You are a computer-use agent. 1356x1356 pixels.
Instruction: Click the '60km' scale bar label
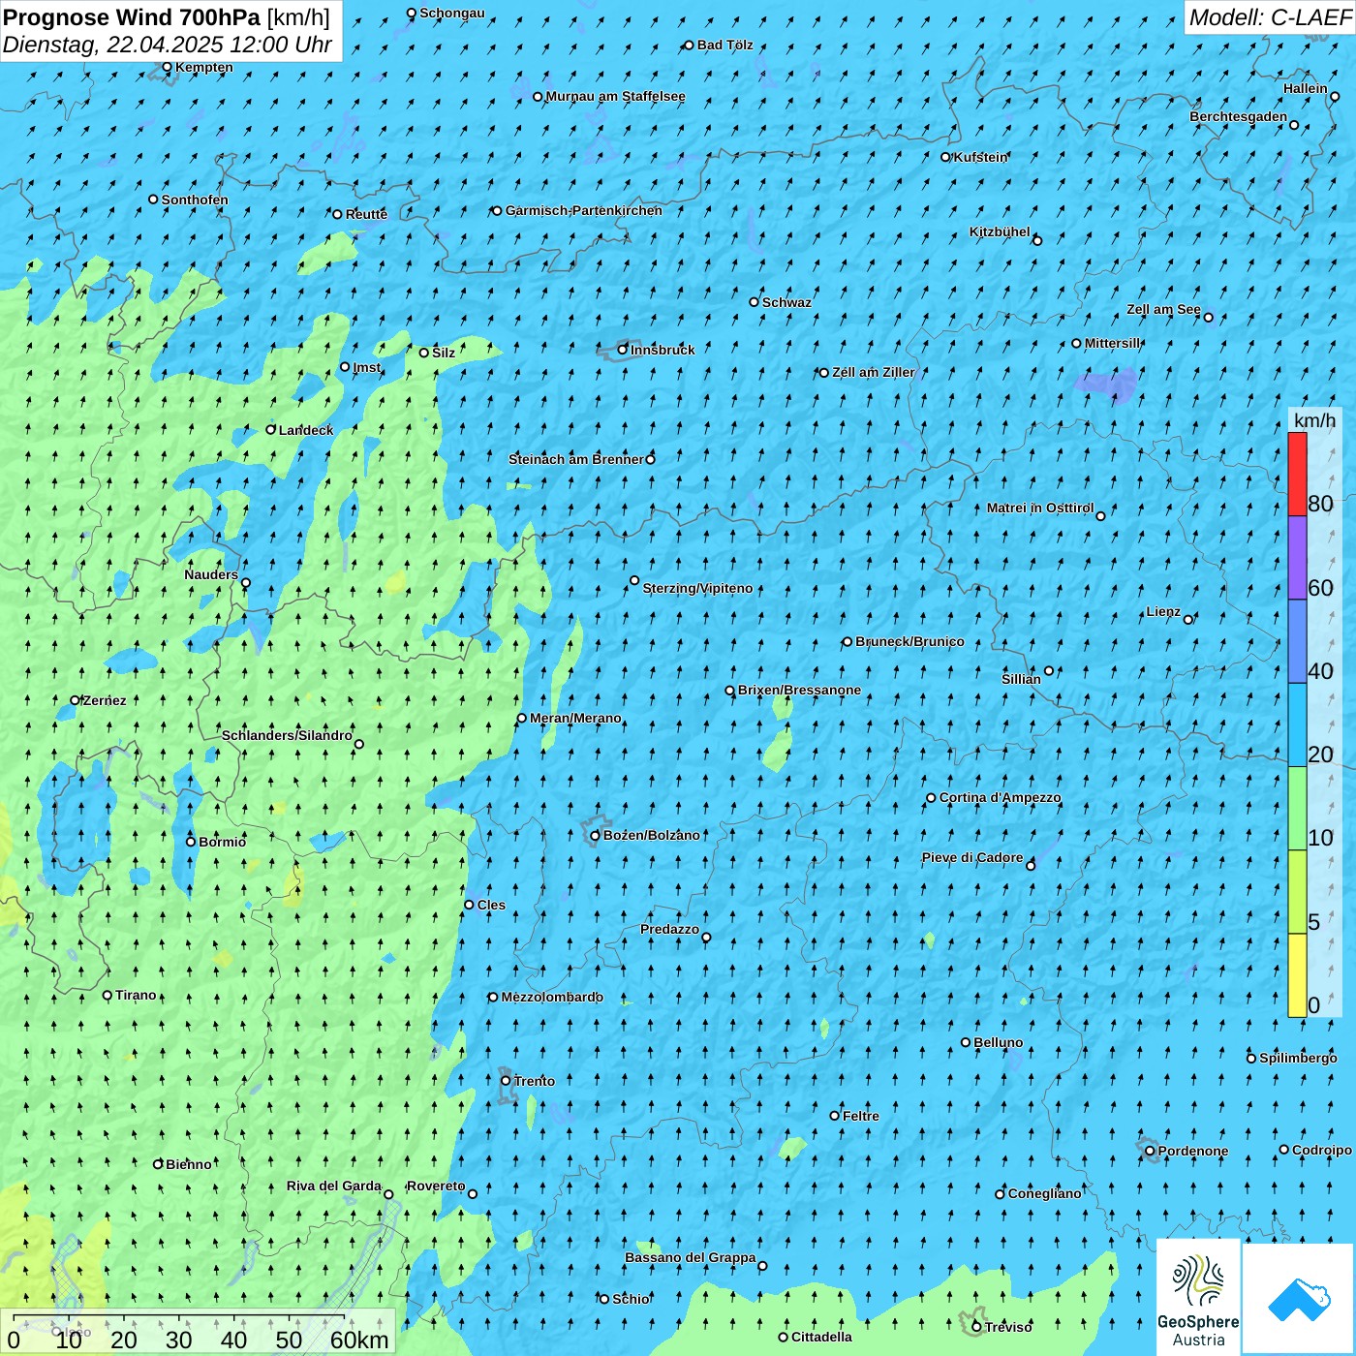pyautogui.click(x=359, y=1340)
